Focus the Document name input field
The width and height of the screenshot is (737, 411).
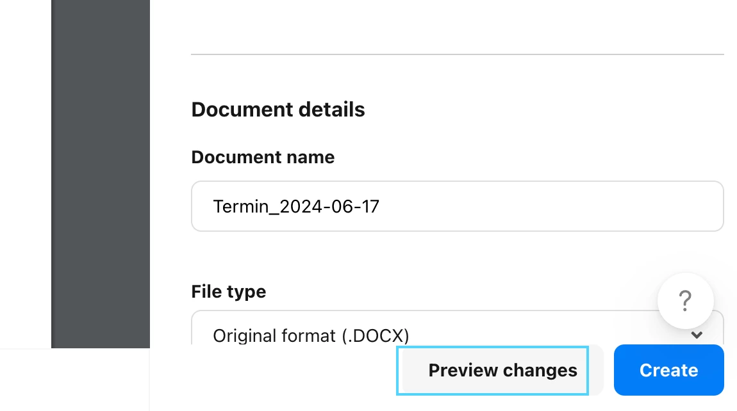pos(458,206)
